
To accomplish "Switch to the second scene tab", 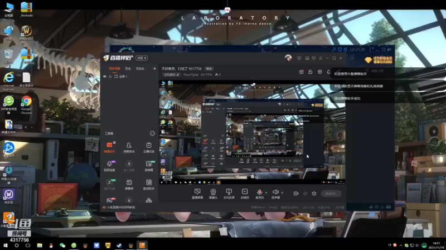I will point(128,68).
